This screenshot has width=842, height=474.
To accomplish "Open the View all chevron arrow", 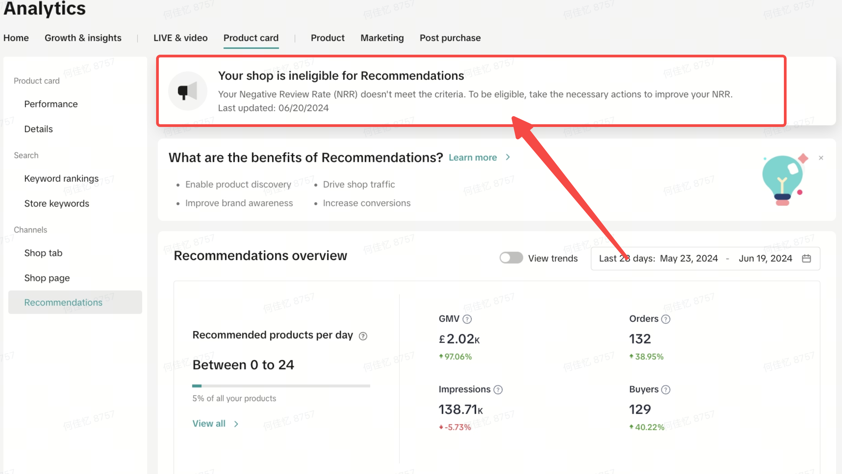I will (236, 424).
